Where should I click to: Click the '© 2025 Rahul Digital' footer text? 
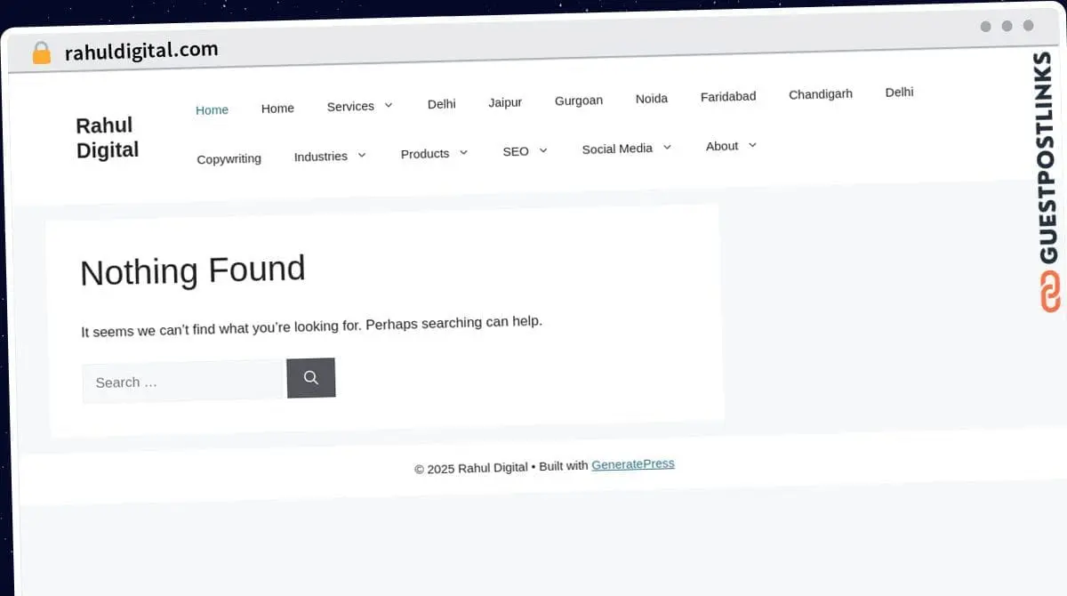pyautogui.click(x=470, y=468)
